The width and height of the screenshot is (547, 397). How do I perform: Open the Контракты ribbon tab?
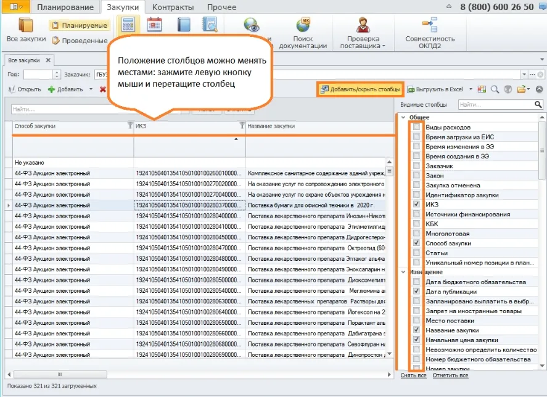tap(173, 7)
